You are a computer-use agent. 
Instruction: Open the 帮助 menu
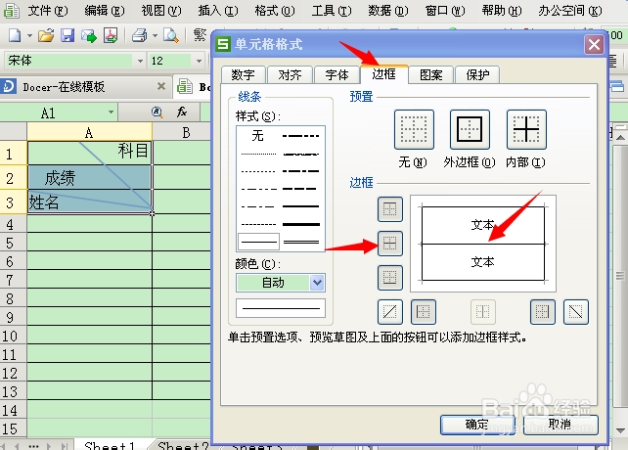click(502, 11)
